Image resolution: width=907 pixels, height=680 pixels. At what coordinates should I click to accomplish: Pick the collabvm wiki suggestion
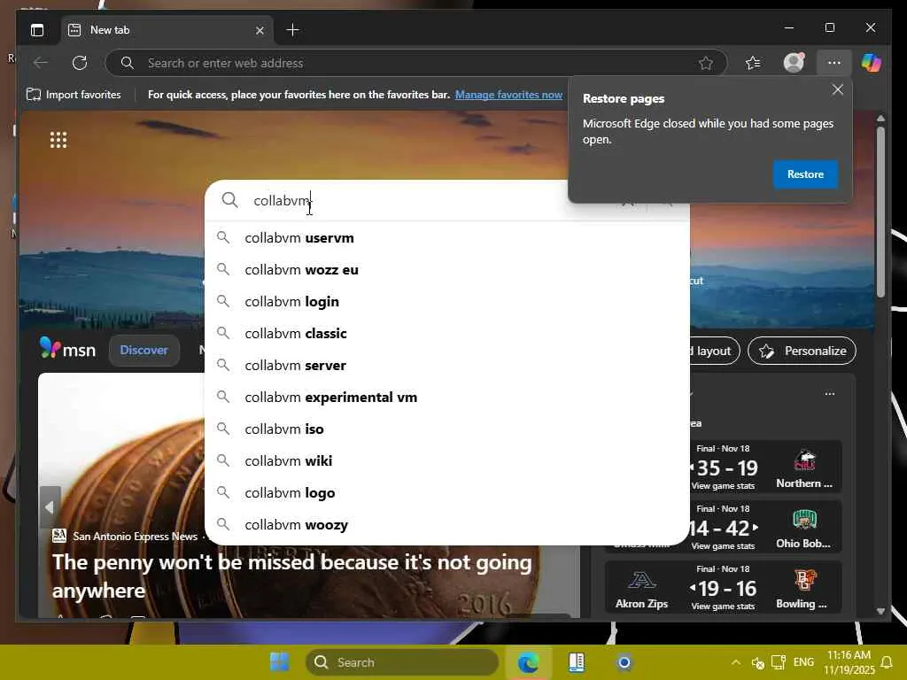point(447,460)
